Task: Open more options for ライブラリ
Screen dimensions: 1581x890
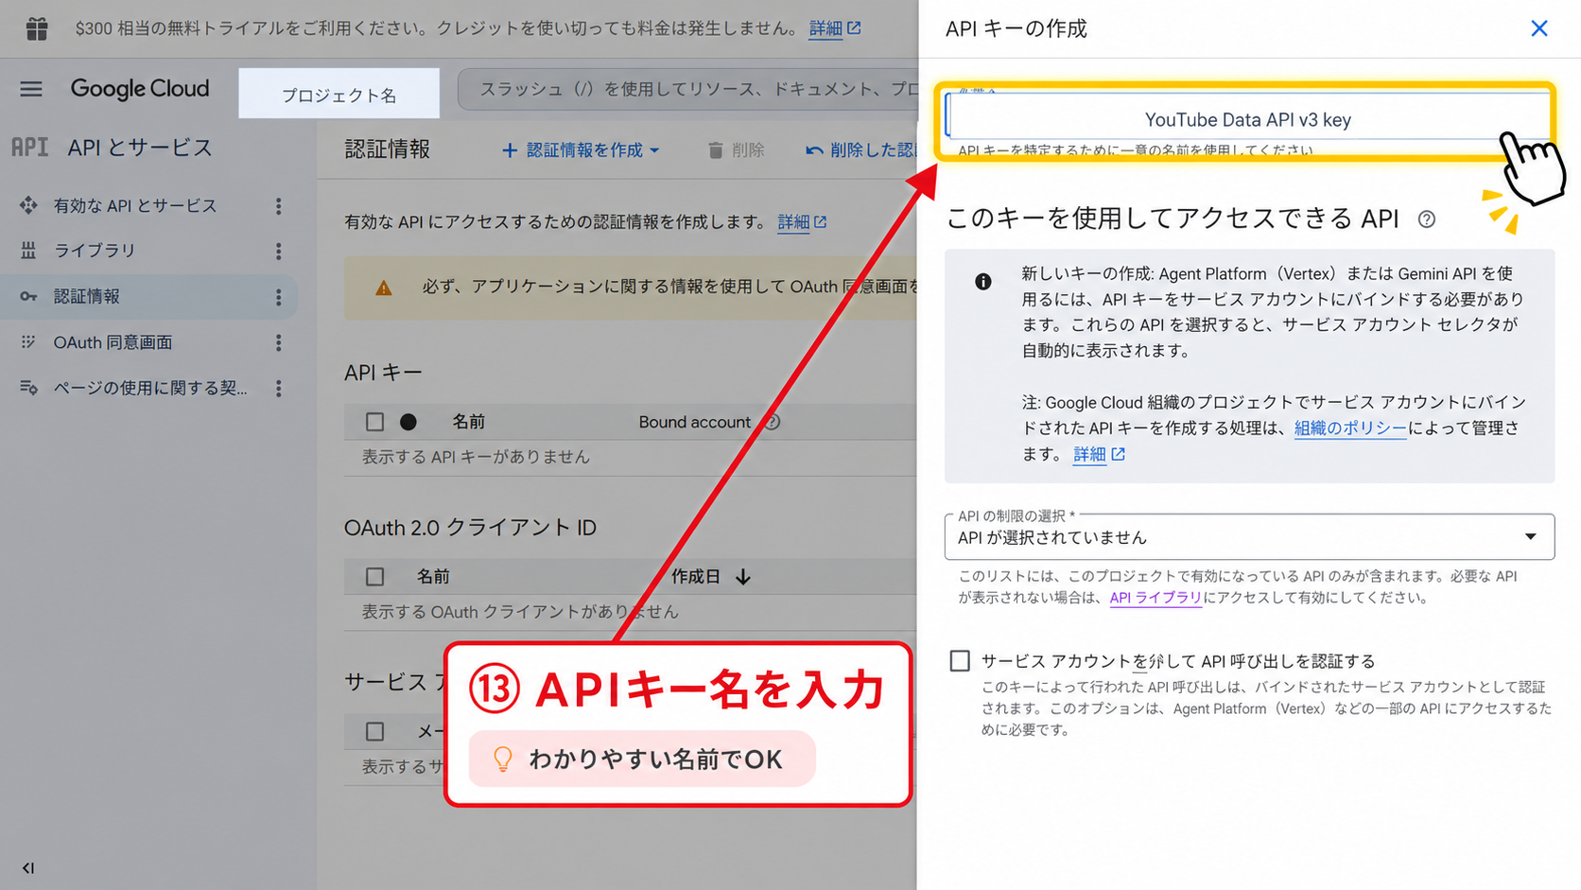Action: (278, 251)
